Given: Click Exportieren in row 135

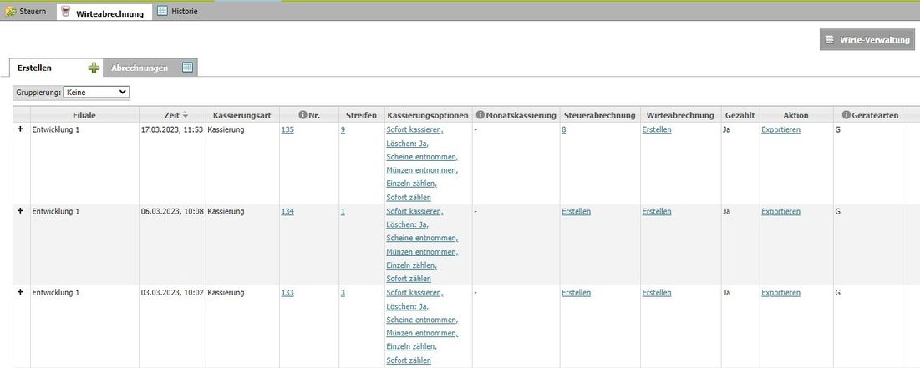Looking at the screenshot, I should point(781,129).
